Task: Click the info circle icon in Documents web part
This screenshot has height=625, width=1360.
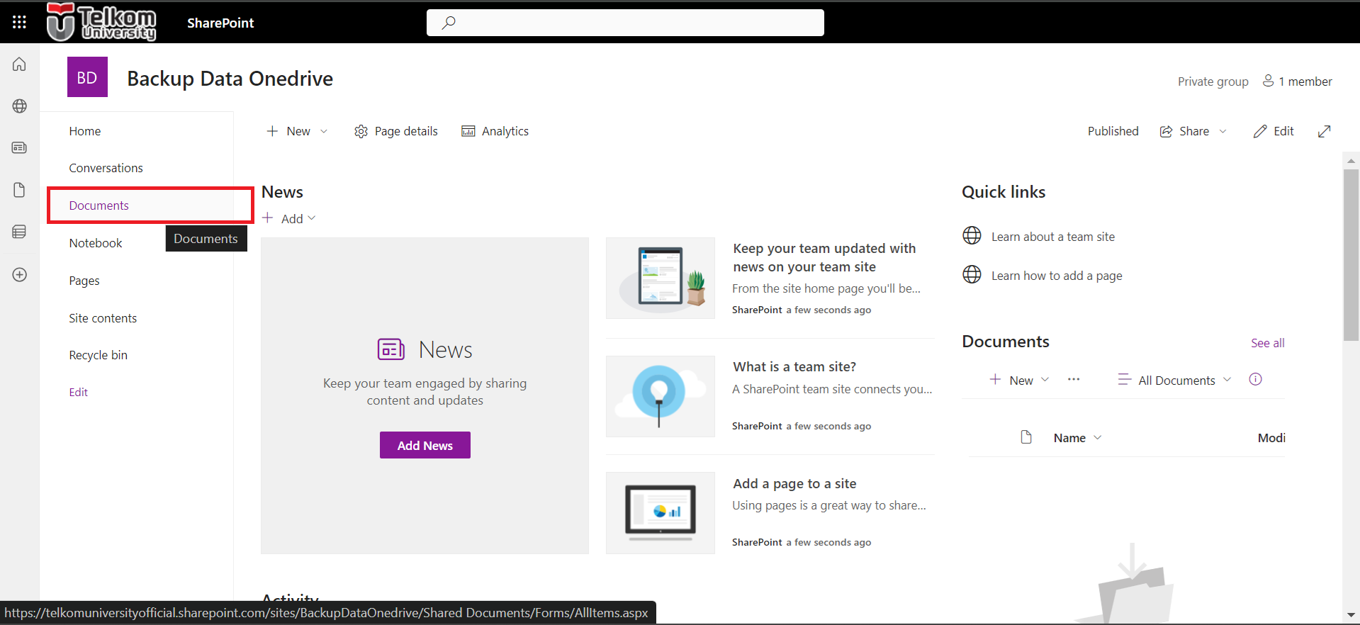Action: (x=1255, y=379)
